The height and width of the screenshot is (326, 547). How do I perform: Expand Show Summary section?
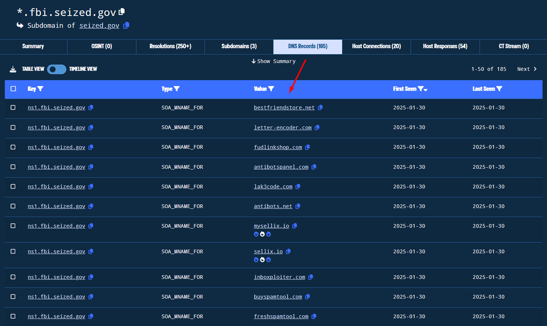[273, 61]
